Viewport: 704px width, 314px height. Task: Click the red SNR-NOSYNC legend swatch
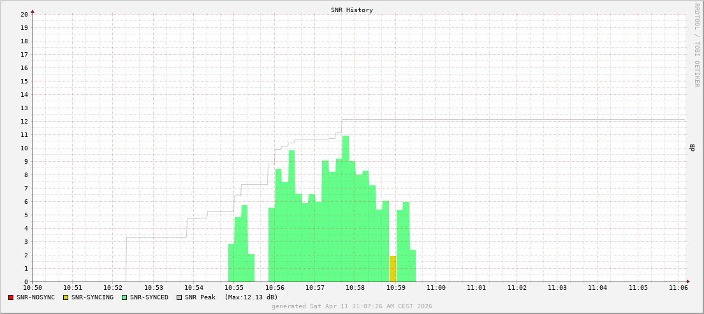pos(11,297)
